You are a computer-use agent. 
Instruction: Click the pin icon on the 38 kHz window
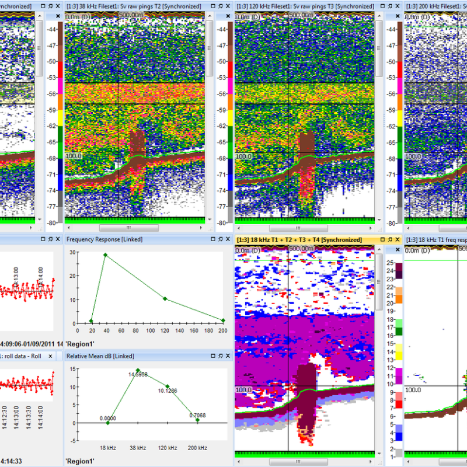tap(221, 6)
